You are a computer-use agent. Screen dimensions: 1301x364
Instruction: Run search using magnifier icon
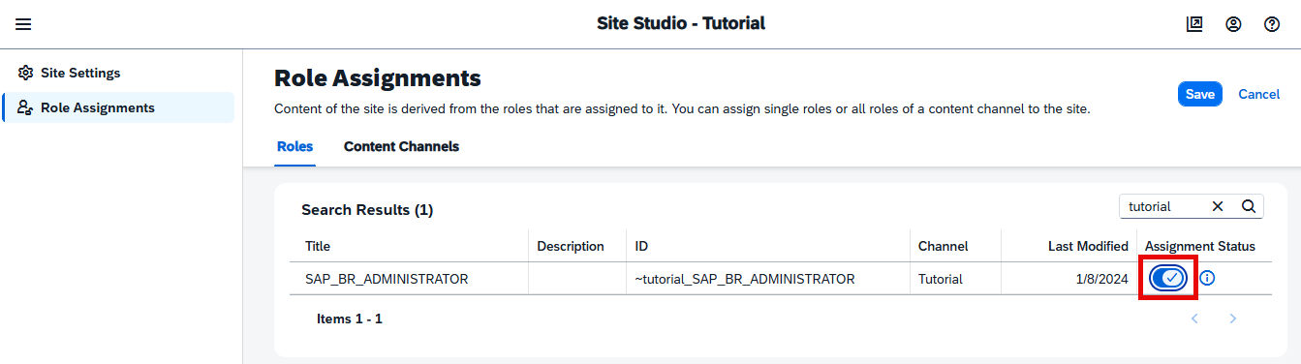(x=1249, y=206)
